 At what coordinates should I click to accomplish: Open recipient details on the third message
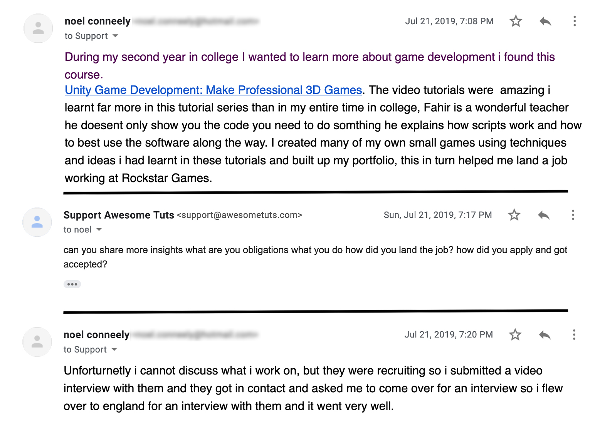[x=114, y=349]
